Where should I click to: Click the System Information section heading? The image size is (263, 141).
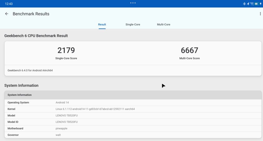[x=21, y=85]
